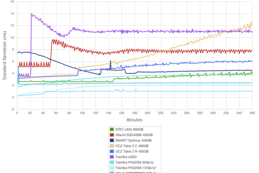Click the y-axis tick label 10

(12, 38)
